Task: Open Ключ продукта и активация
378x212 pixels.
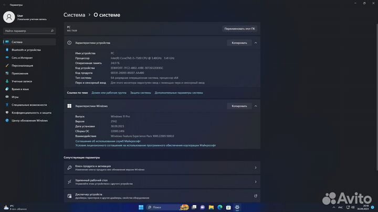Action: (x=162, y=168)
